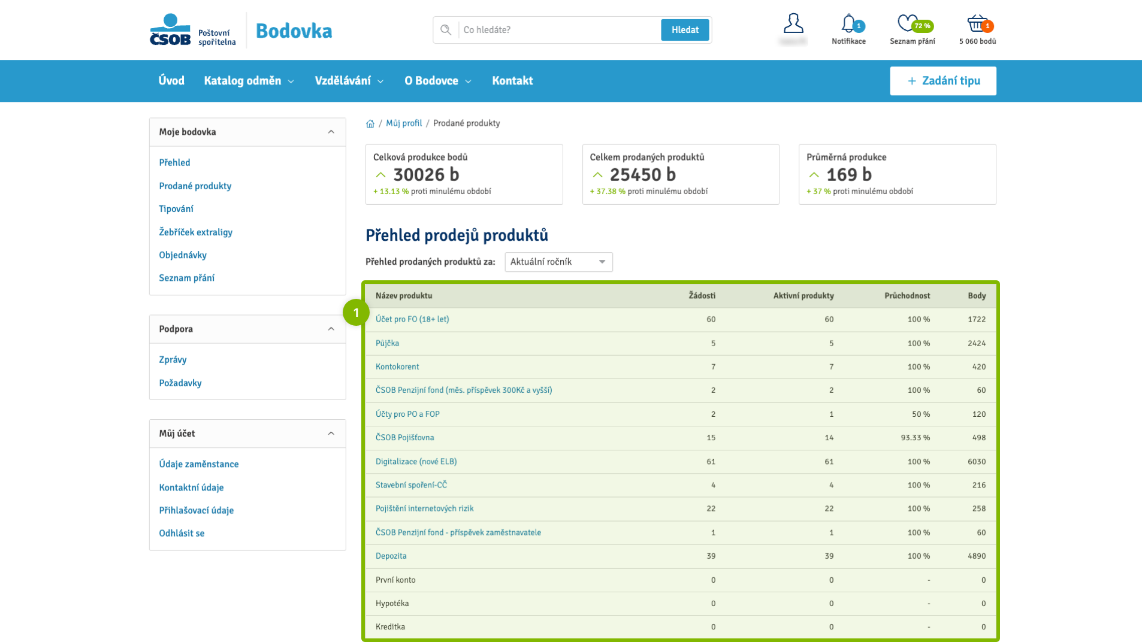Open the Vzdělávání menu
Screen dimensions: 1142x642
click(x=349, y=81)
